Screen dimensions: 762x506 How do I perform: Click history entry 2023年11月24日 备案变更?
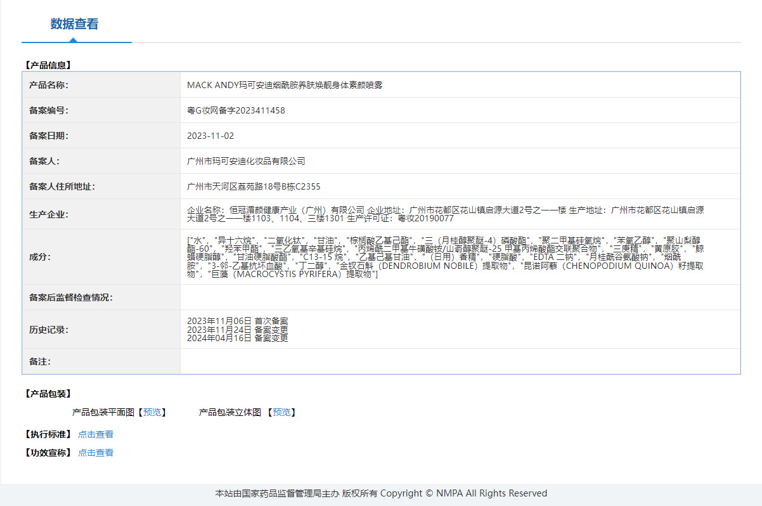coord(238,330)
